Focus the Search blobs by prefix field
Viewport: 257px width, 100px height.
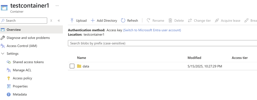point(162,43)
